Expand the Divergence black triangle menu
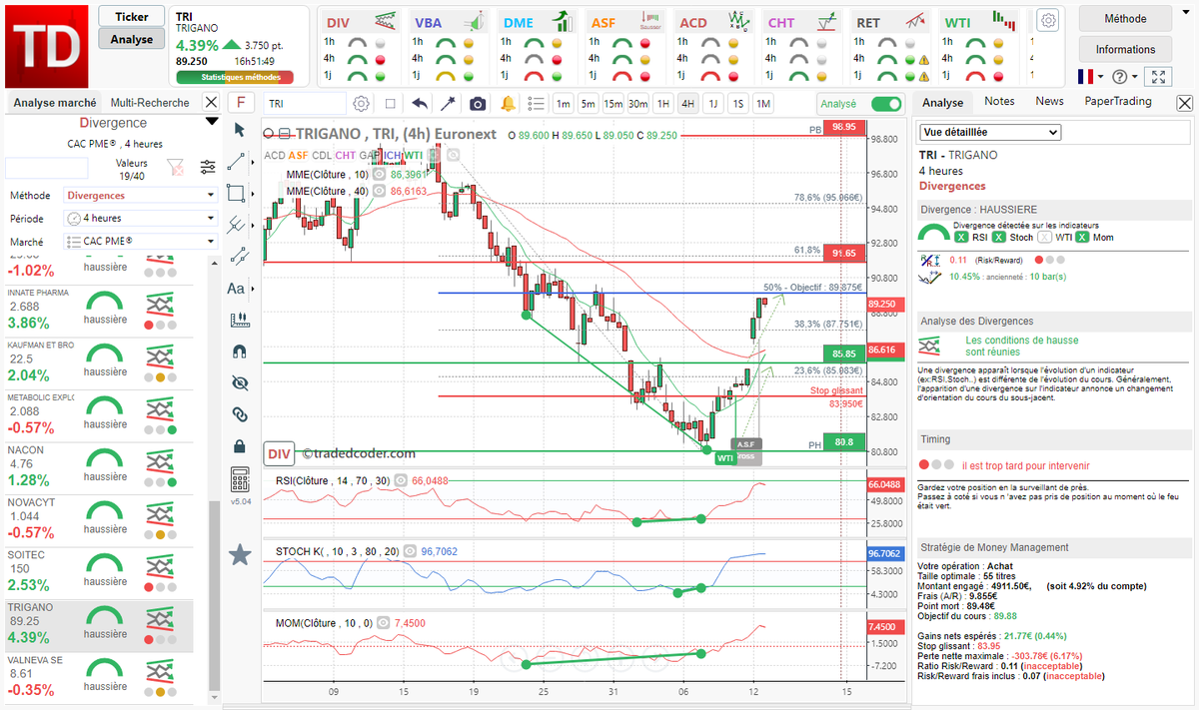Screen dimensions: 1199x710 210,122
